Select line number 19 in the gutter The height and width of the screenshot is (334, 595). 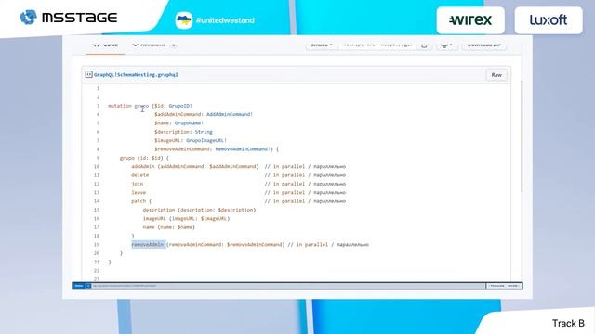(x=97, y=245)
